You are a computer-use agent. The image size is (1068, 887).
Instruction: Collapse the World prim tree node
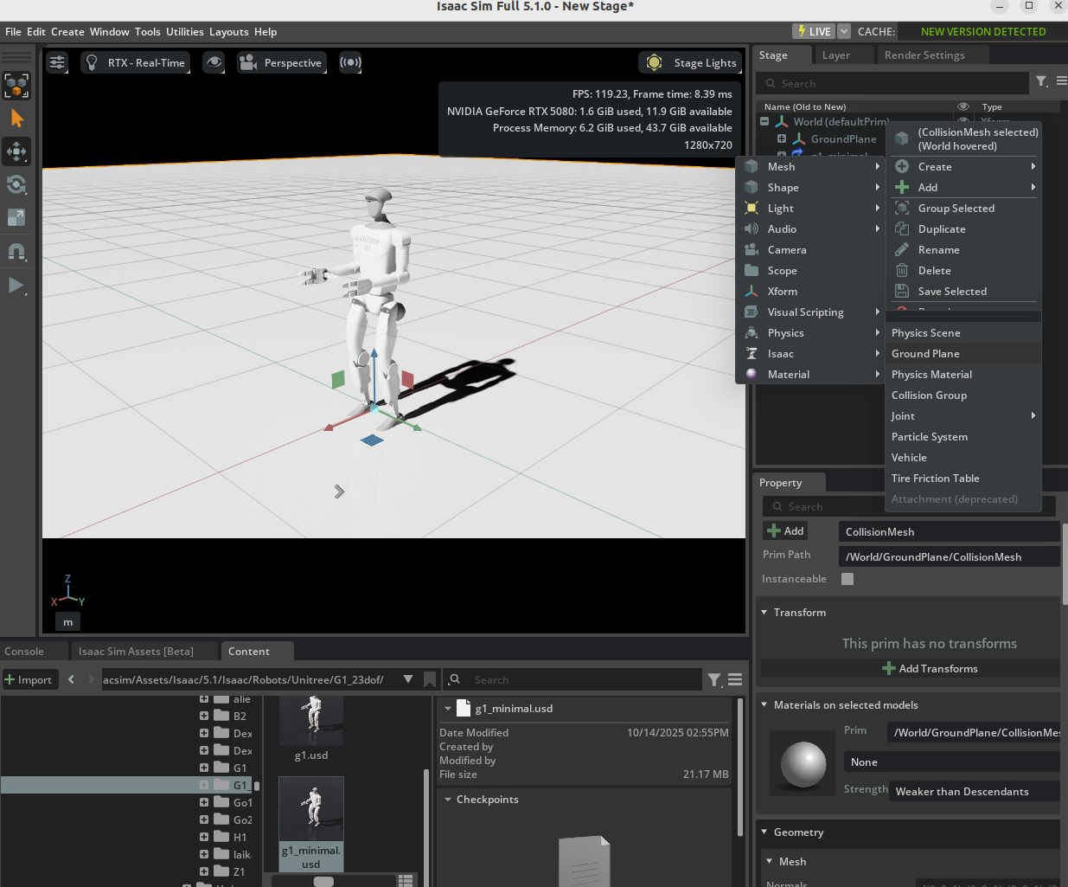coord(764,122)
